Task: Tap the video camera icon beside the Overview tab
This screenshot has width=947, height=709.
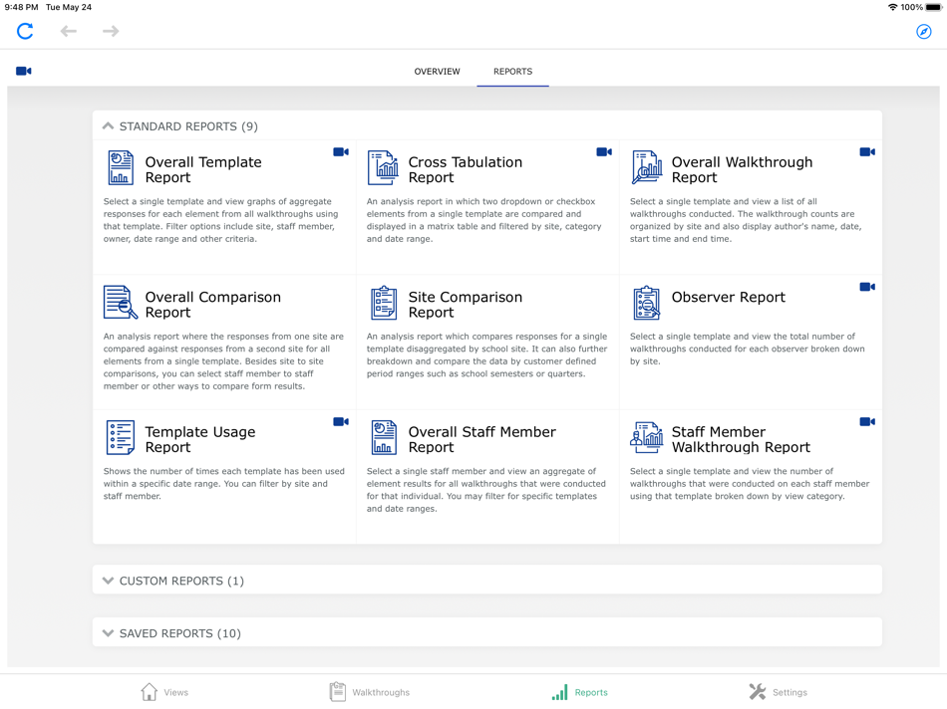Action: [x=24, y=72]
